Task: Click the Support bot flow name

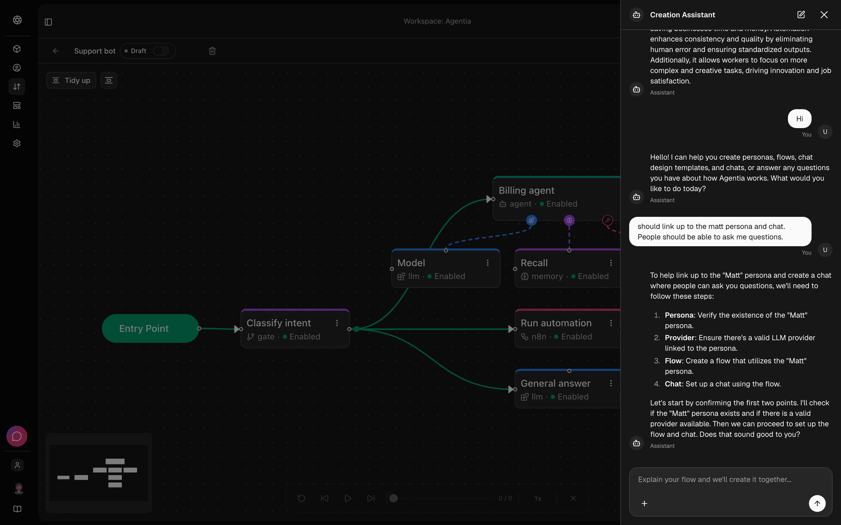Action: pyautogui.click(x=95, y=51)
